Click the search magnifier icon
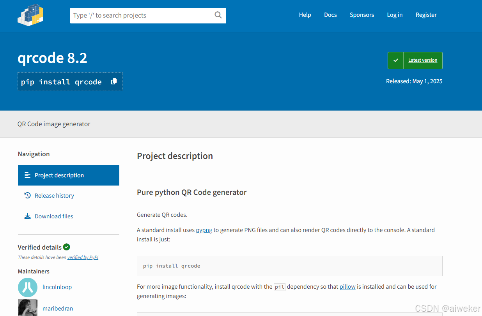482x316 pixels. (x=218, y=15)
